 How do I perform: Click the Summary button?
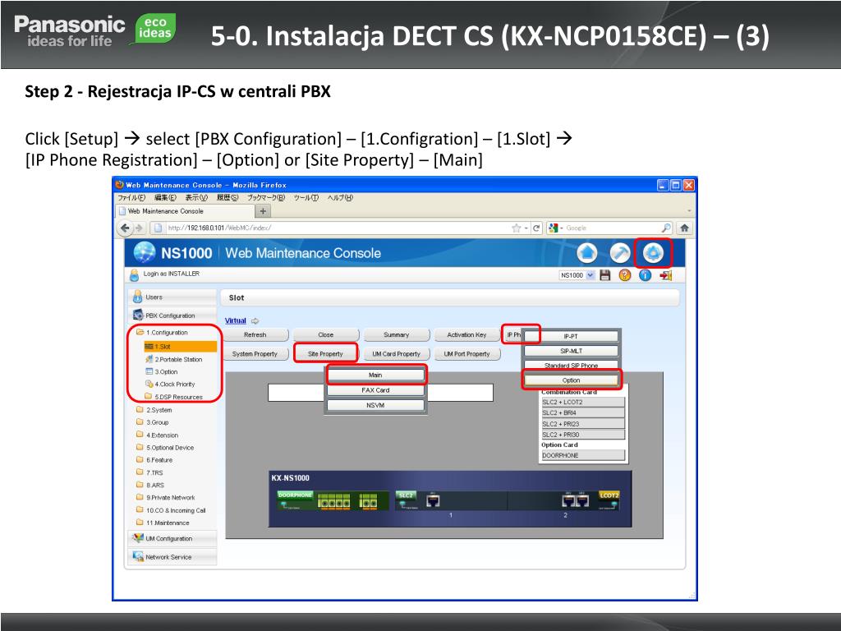397,335
